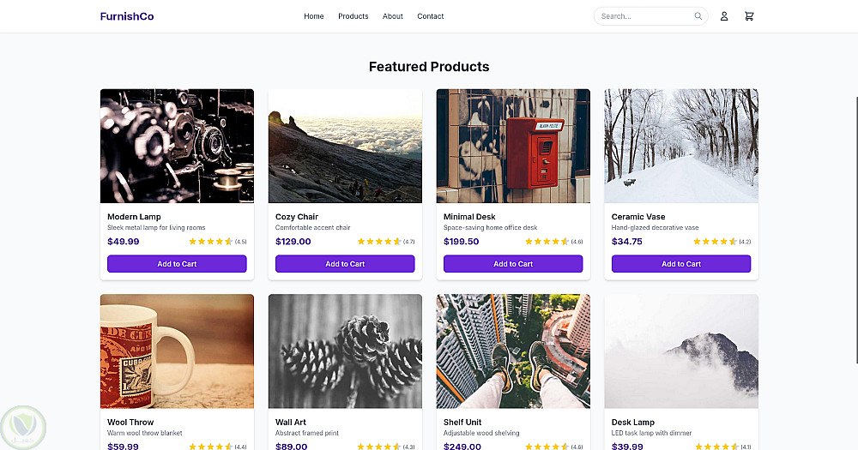
Task: Navigate to the Contact page
Action: pos(431,16)
